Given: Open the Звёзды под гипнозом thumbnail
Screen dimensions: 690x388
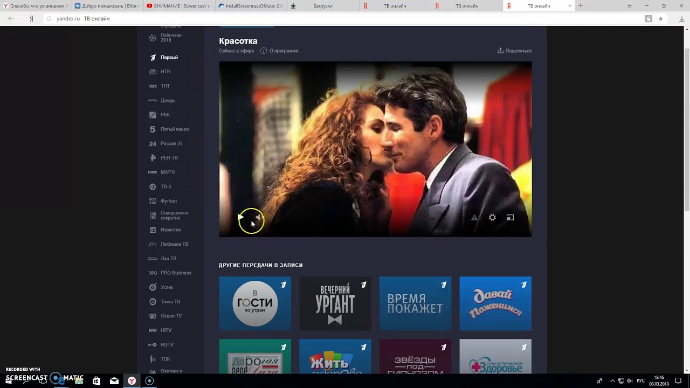Looking at the screenshot, I should pos(415,356).
